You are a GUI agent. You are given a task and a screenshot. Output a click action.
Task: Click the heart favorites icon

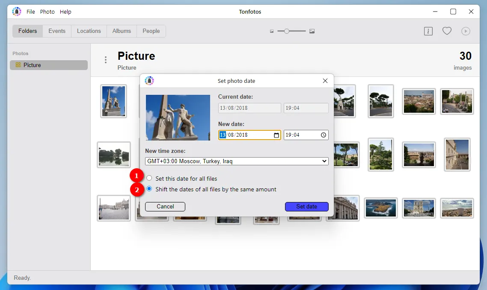click(447, 31)
